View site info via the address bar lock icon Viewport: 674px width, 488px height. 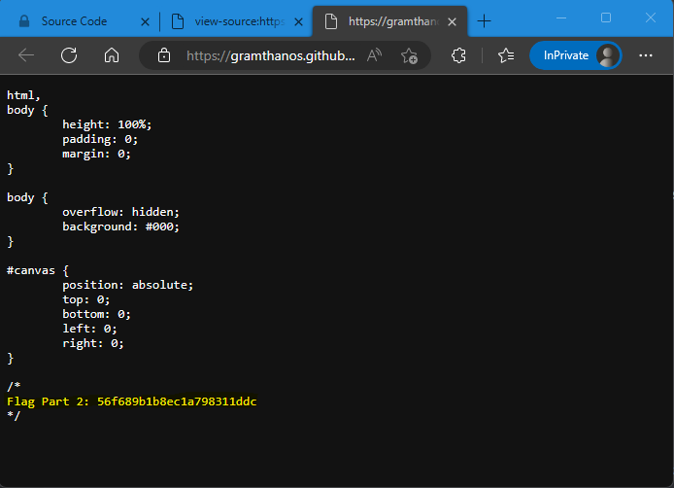(164, 55)
